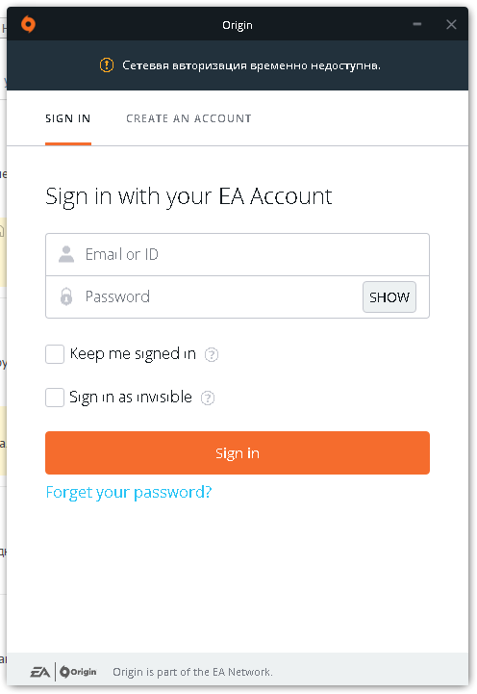The height and width of the screenshot is (694, 477).
Task: Click the EA logo in the footer
Action: [x=39, y=672]
